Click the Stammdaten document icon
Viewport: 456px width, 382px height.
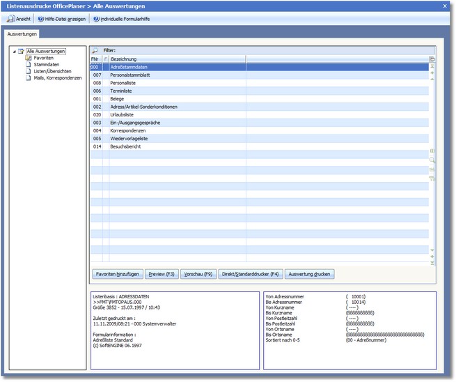tap(29, 64)
